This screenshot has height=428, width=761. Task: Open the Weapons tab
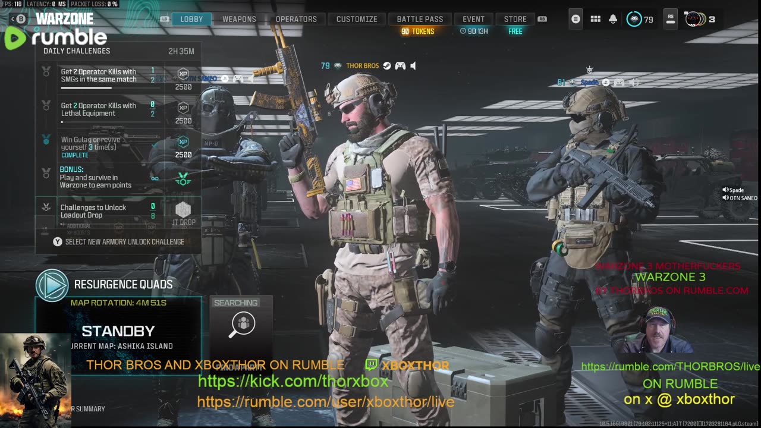(239, 19)
